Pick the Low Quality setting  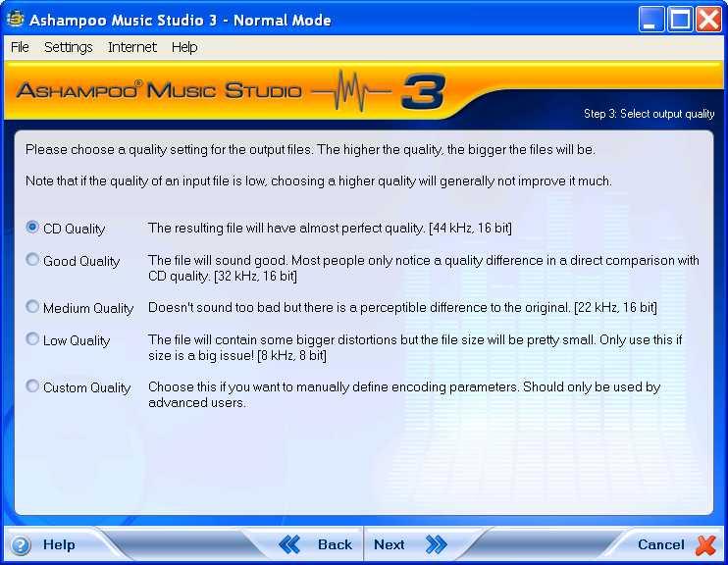pos(33,339)
